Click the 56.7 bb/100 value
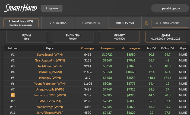The width and height of the screenshot is (190, 115). (151, 60)
